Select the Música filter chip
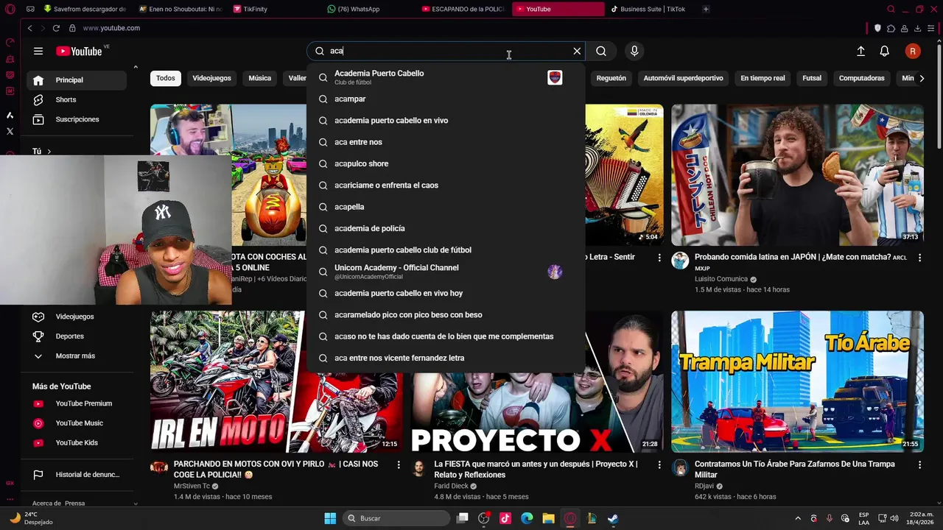This screenshot has height=530, width=943. click(259, 78)
